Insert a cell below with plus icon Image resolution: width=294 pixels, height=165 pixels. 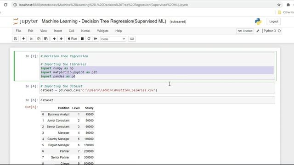23,38
